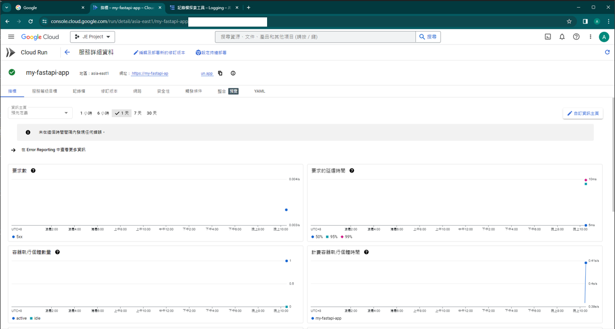The width and height of the screenshot is (615, 329).
Task: Click the back arrow beside 服務詳細資料
Action: pyautogui.click(x=67, y=52)
